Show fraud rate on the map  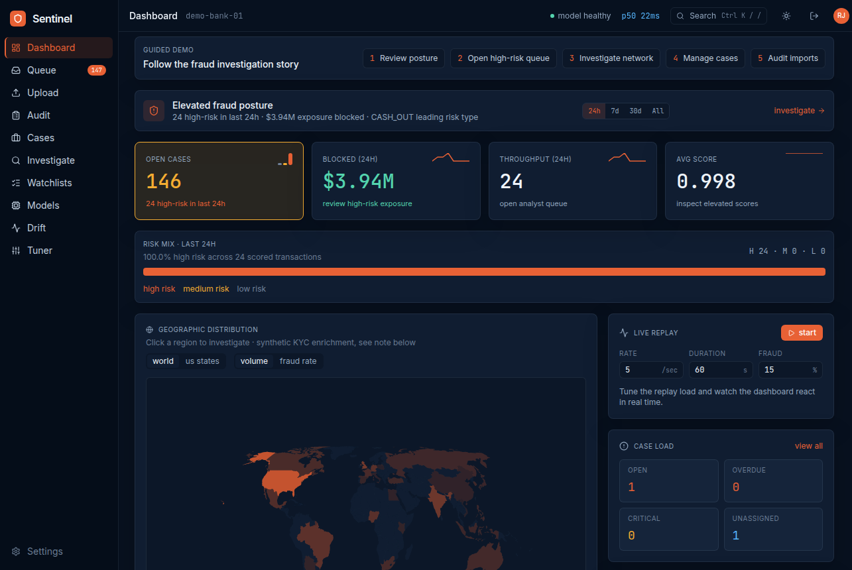tap(298, 361)
